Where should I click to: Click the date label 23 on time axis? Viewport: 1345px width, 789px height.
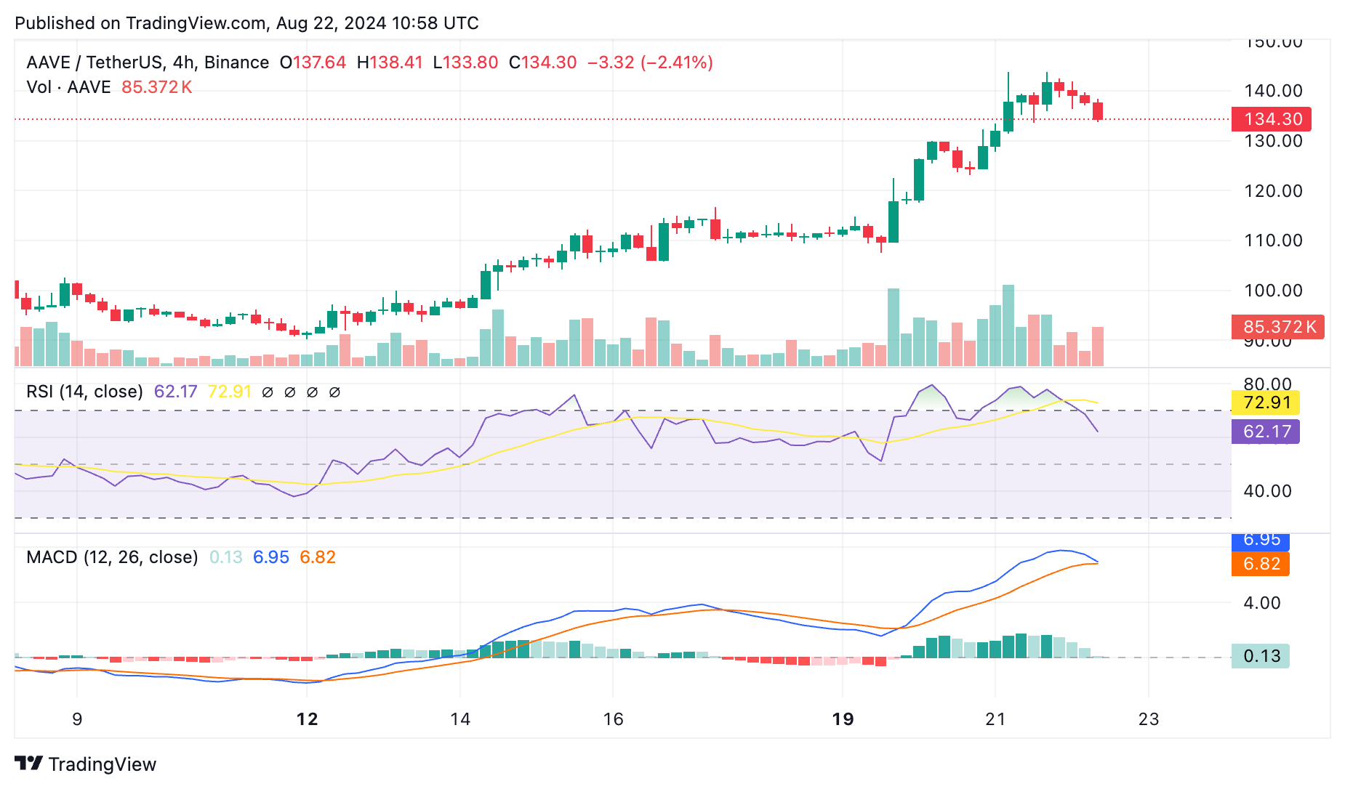point(1148,719)
